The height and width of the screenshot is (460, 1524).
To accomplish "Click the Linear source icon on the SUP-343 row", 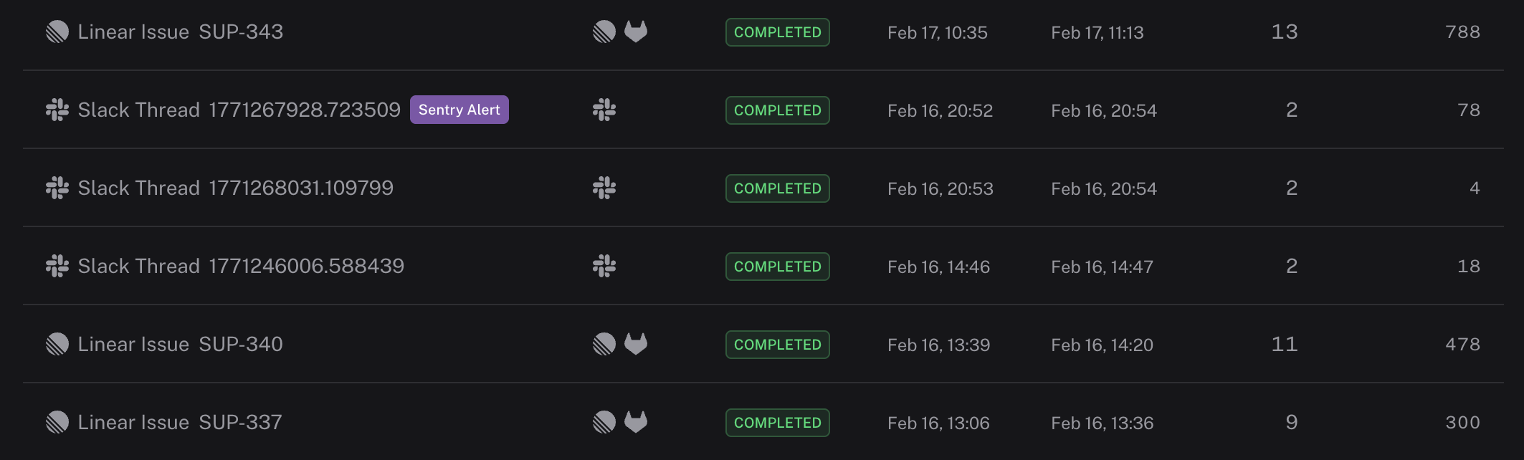I will tap(604, 32).
